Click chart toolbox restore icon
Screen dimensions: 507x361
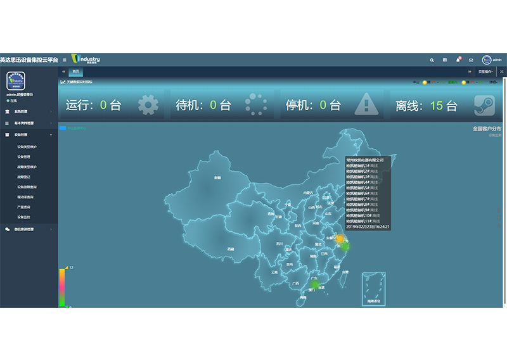click(499, 218)
